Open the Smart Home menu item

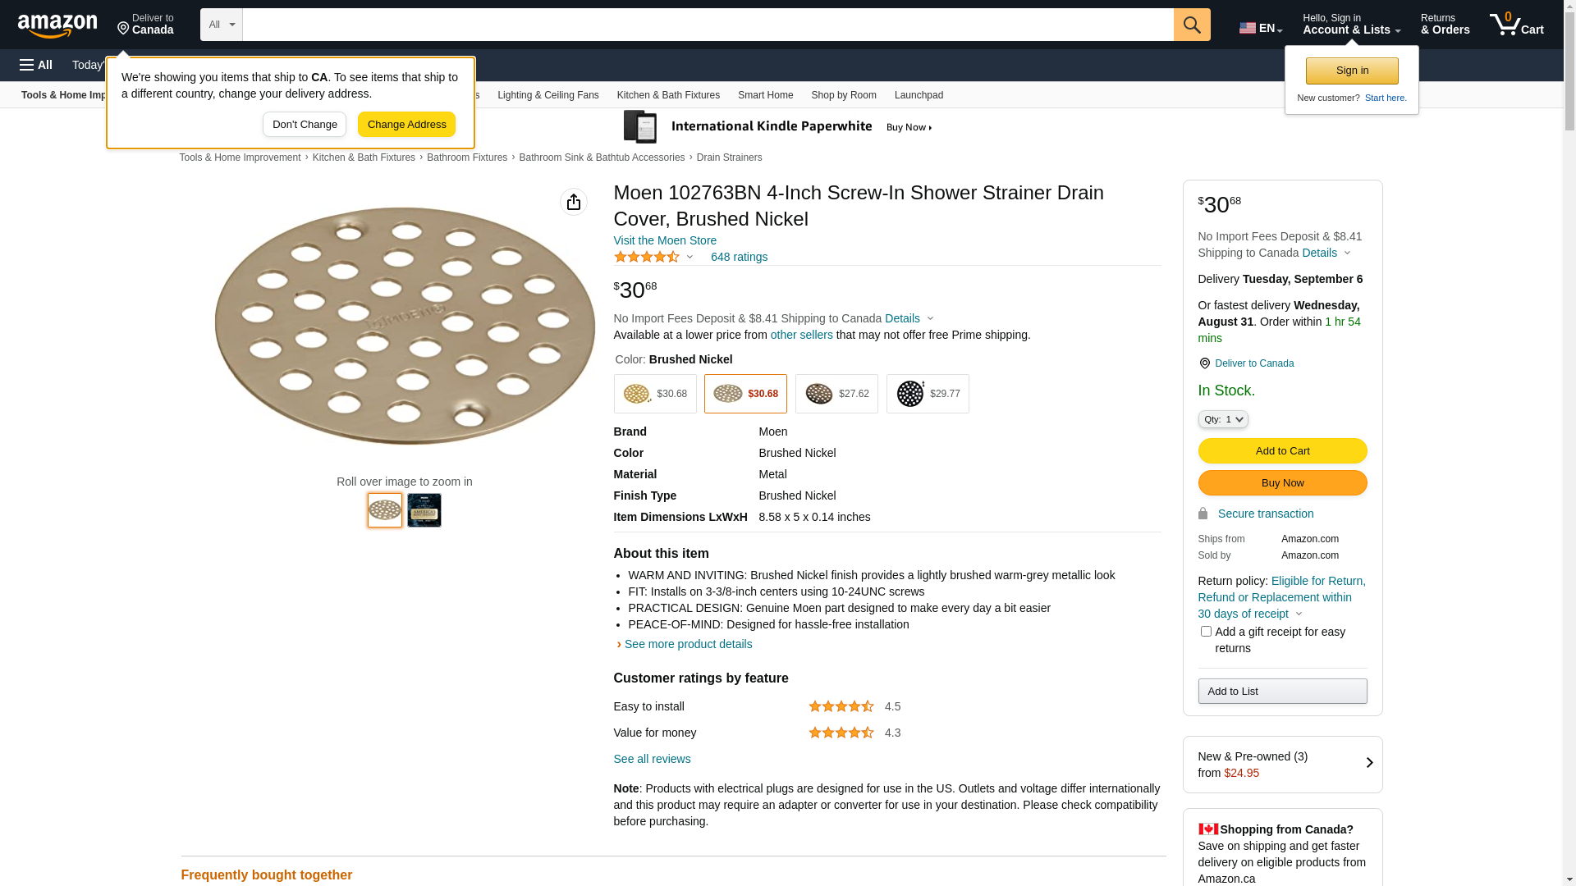tap(765, 95)
